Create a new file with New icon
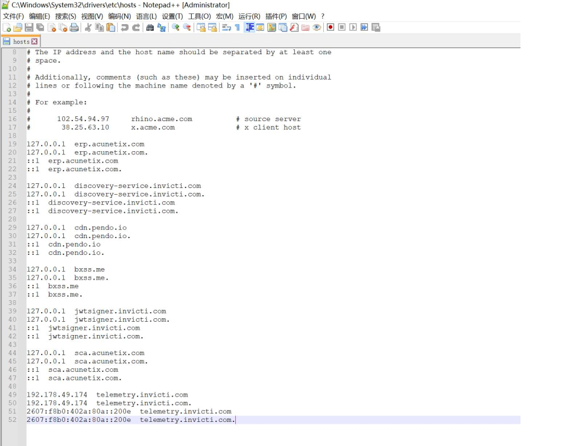 pyautogui.click(x=7, y=28)
